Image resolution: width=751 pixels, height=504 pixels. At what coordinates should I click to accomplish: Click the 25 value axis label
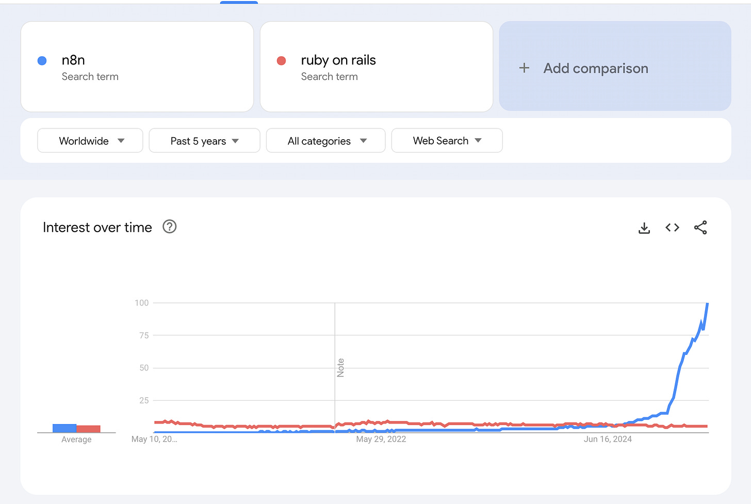coord(144,400)
